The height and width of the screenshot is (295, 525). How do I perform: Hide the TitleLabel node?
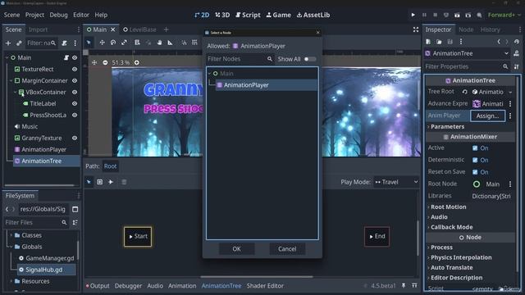click(75, 104)
